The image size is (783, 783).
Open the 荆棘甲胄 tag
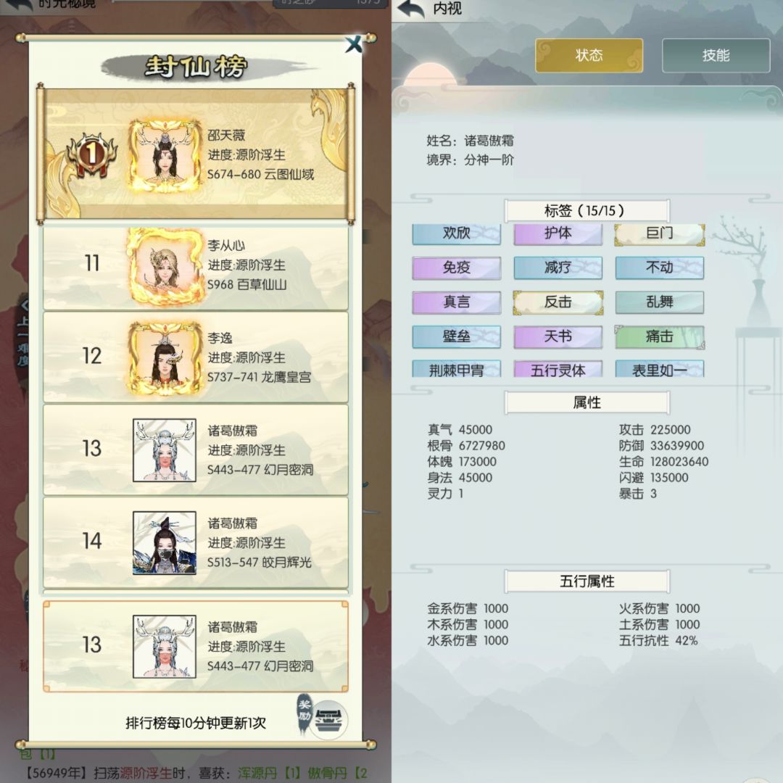457,369
